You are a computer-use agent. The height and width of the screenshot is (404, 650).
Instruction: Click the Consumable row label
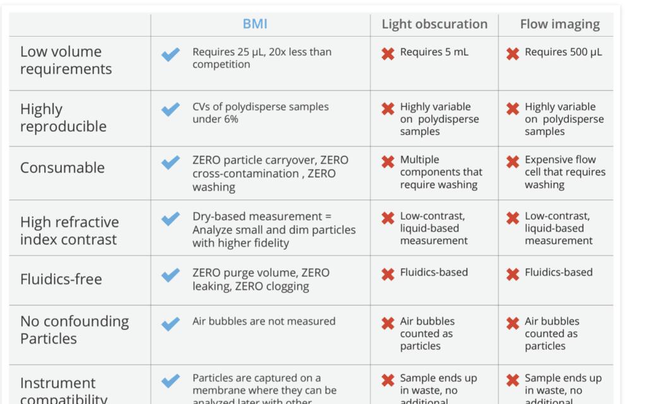(62, 167)
